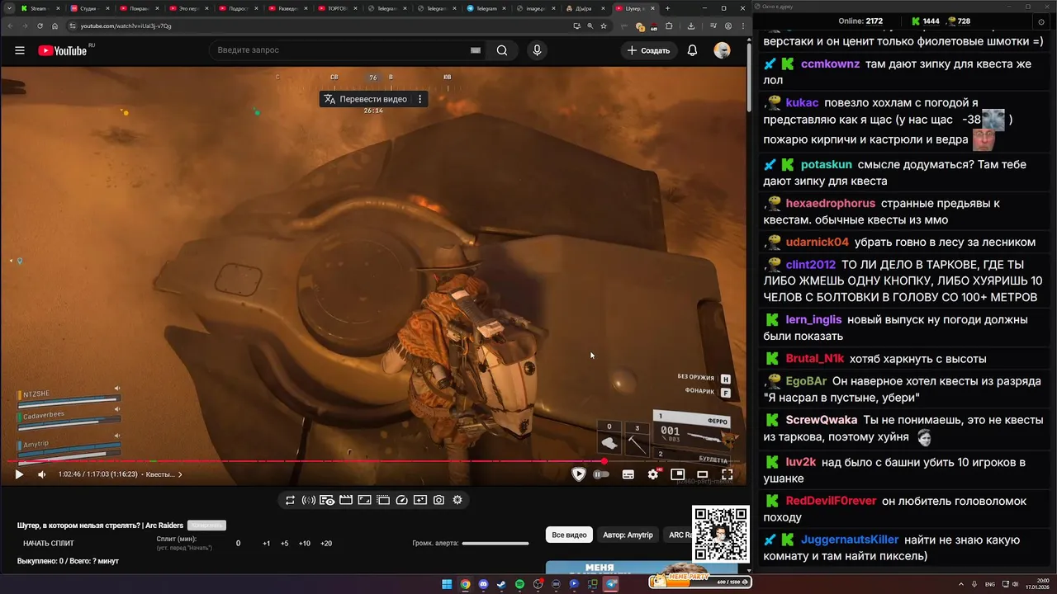Select the Все видео chip
Viewport: 1057px width, 594px height.
pyautogui.click(x=569, y=535)
